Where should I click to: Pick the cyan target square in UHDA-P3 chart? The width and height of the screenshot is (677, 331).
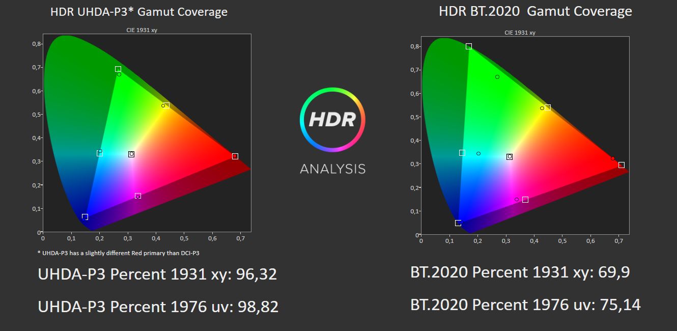[x=100, y=153]
